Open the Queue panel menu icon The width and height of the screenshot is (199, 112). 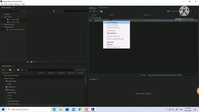(x=96, y=7)
